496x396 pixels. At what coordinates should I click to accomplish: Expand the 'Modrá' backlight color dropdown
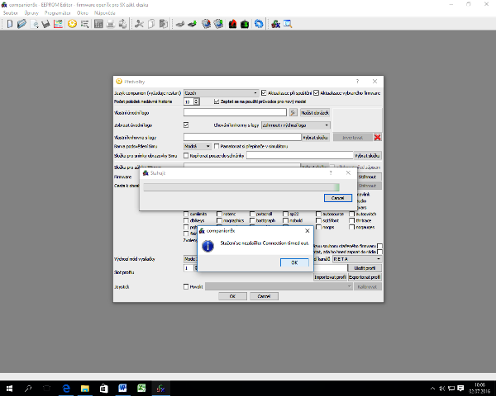coord(197,146)
